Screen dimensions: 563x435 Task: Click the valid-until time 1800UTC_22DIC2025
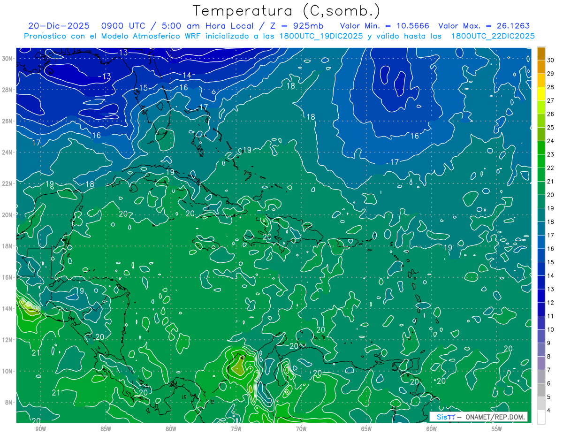493,36
